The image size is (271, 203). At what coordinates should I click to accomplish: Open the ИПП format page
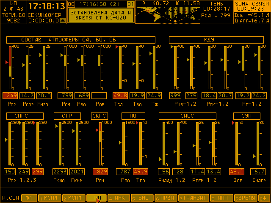click(221, 198)
